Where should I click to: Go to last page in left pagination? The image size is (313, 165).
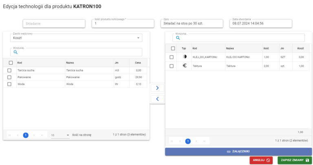pos(42,135)
